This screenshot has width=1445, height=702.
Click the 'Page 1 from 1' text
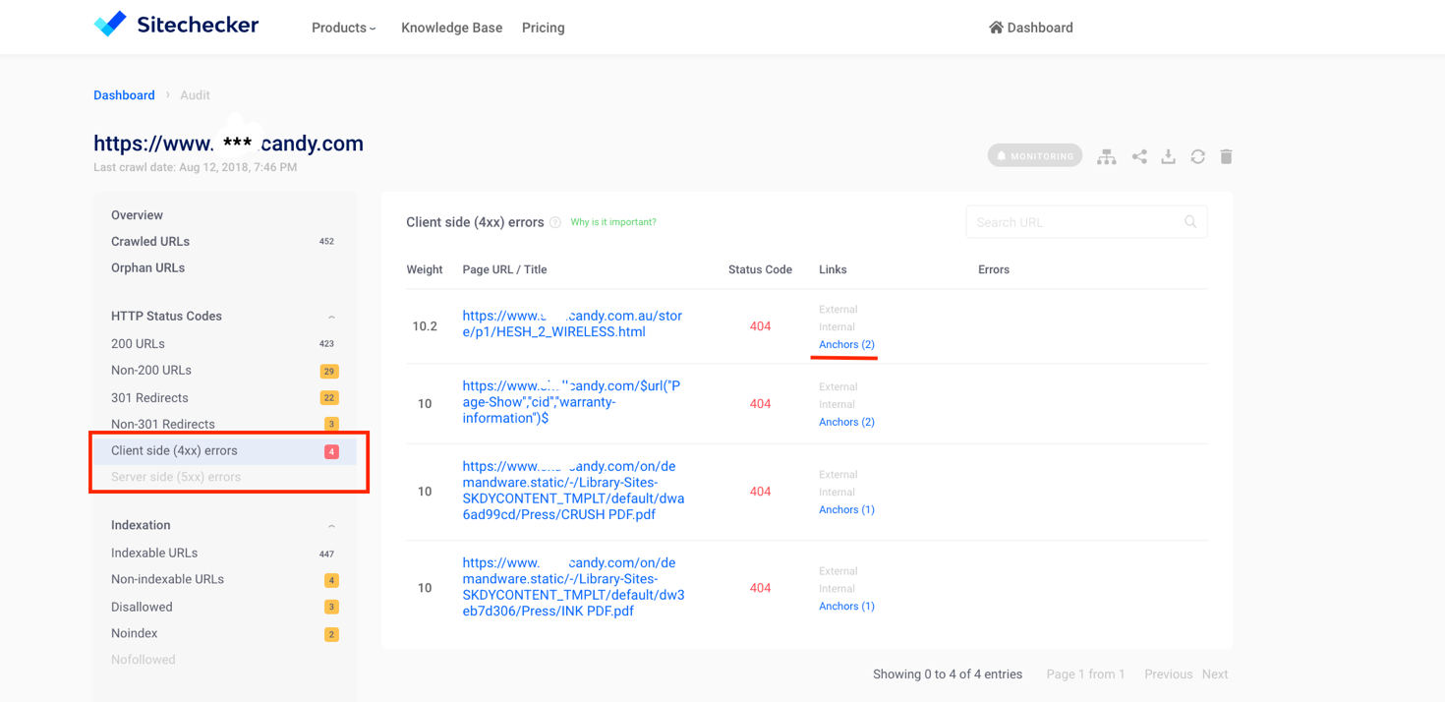point(1085,674)
